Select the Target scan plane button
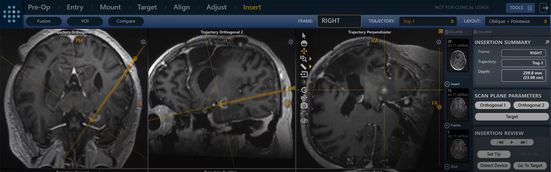 [512, 116]
